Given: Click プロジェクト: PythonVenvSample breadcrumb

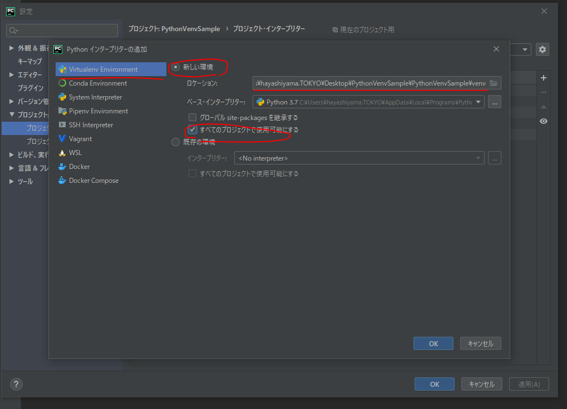Looking at the screenshot, I should [174, 29].
